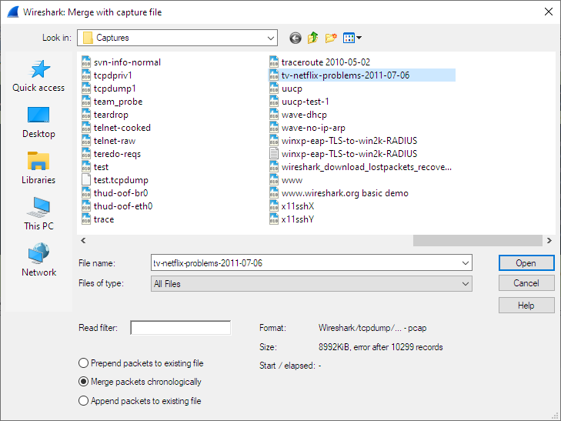Select Merge packets chronologically option
561x421 pixels.
[x=83, y=382]
